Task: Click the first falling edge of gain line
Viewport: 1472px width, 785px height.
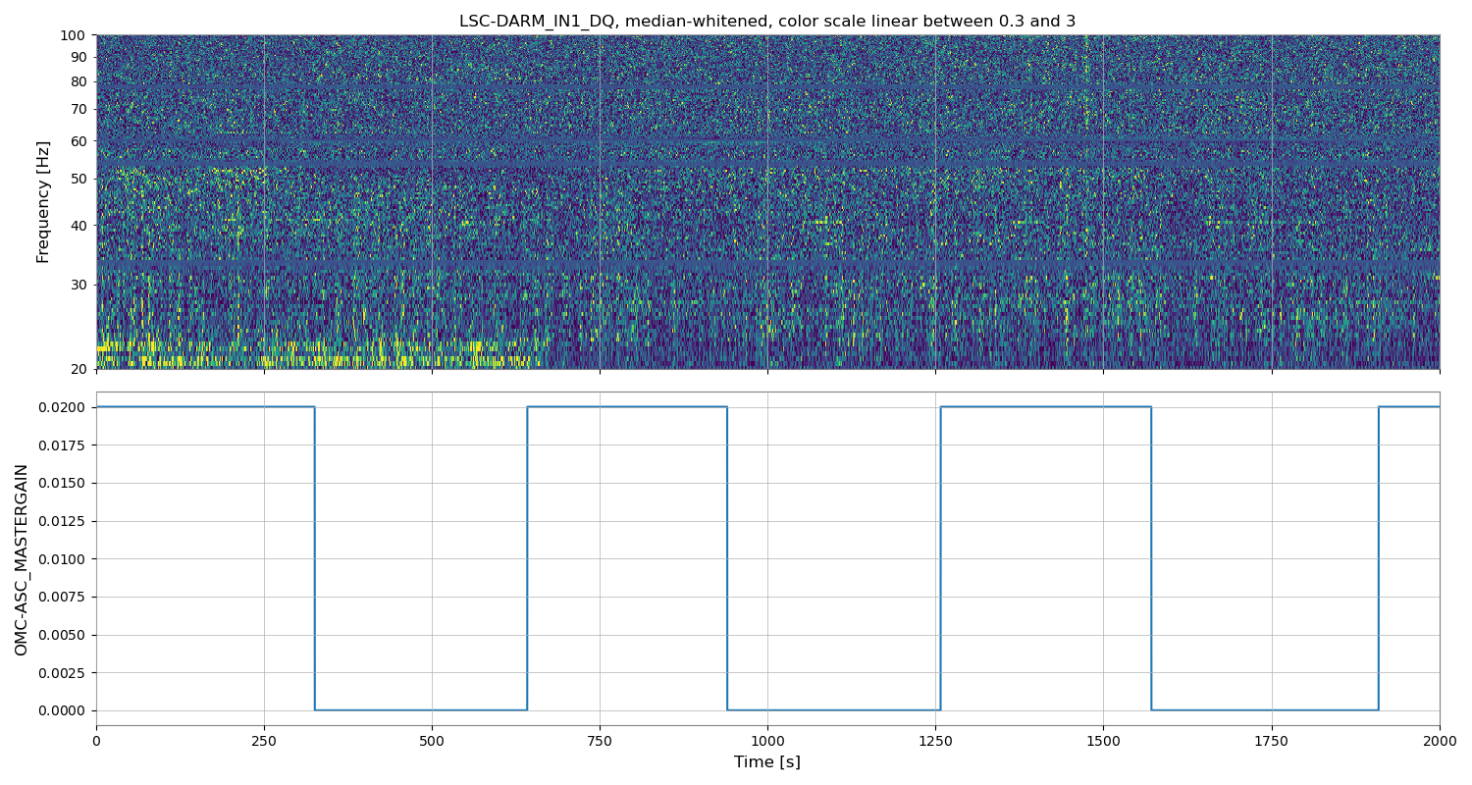Action: 315,559
